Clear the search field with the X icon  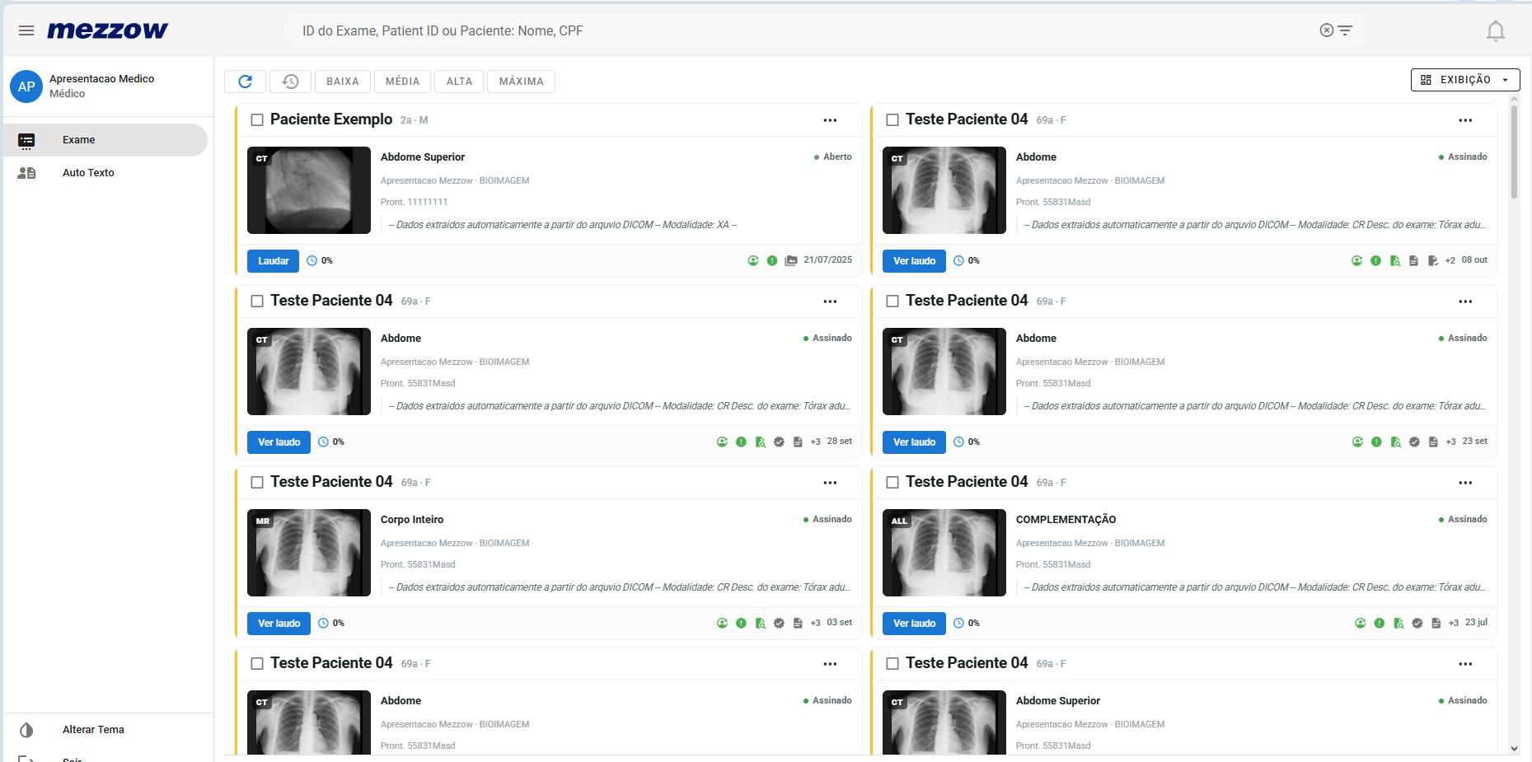[1326, 30]
